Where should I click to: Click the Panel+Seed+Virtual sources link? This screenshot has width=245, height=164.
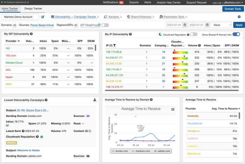coord(42,25)
